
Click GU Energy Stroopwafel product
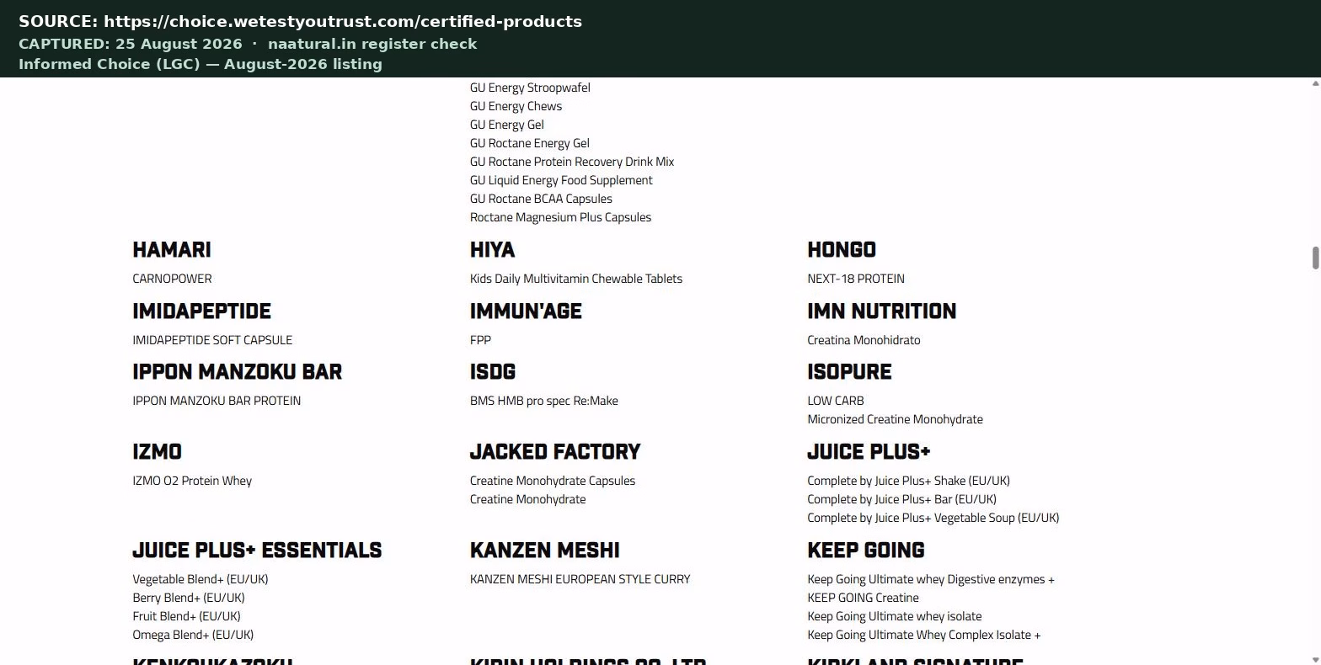(x=530, y=88)
